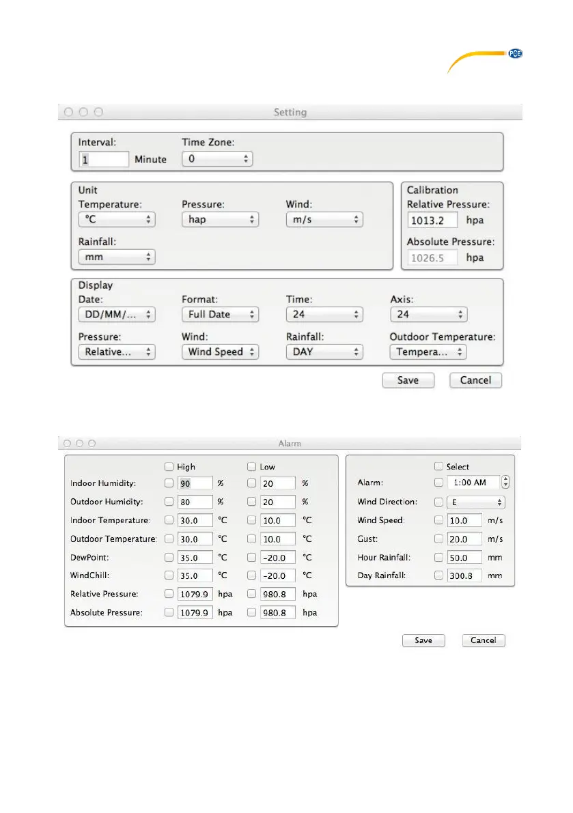This screenshot has width=573, height=813.
Task: Enable the Gust alarm checkbox
Action: (x=438, y=539)
